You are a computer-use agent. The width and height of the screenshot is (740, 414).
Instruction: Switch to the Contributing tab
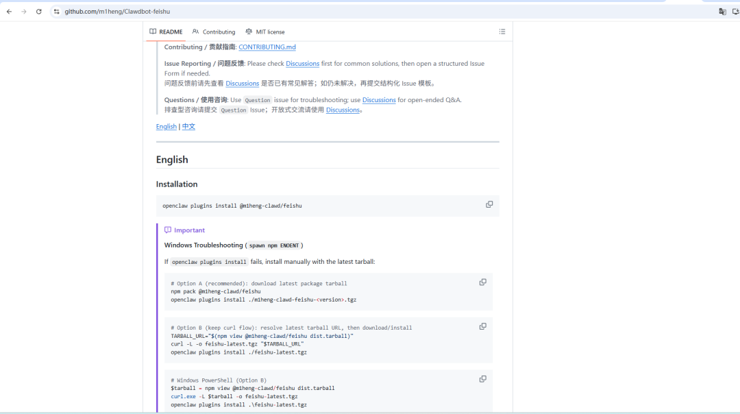pos(214,32)
